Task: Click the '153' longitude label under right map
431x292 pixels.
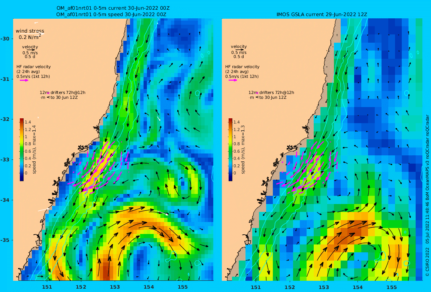Action: click(x=323, y=287)
